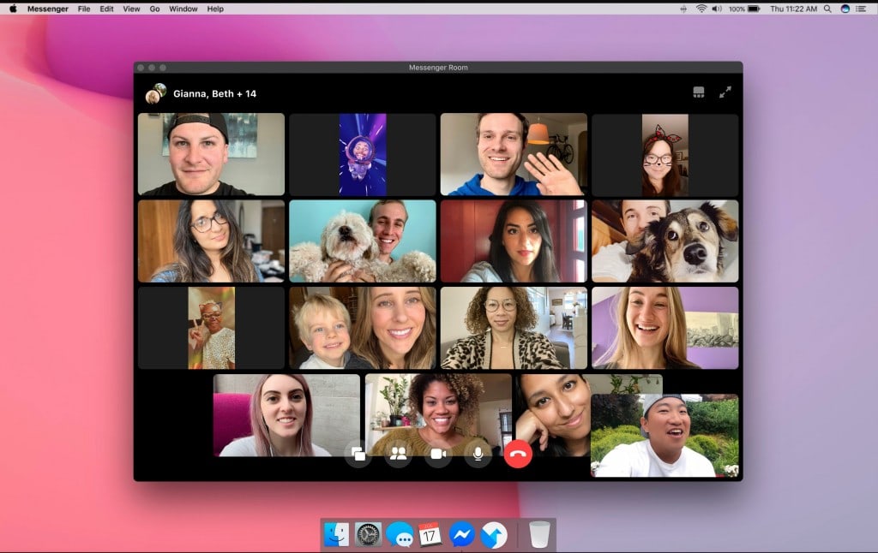Image resolution: width=878 pixels, height=553 pixels.
Task: Enter full screen with the expand arrows icon
Action: [x=725, y=92]
